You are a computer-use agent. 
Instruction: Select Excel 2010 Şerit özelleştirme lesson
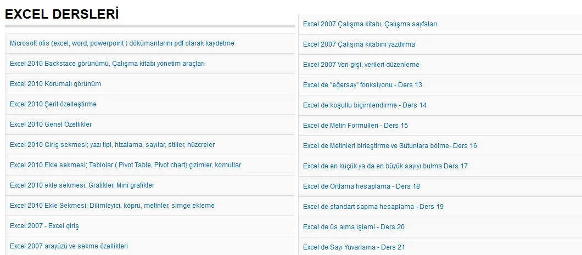[53, 104]
